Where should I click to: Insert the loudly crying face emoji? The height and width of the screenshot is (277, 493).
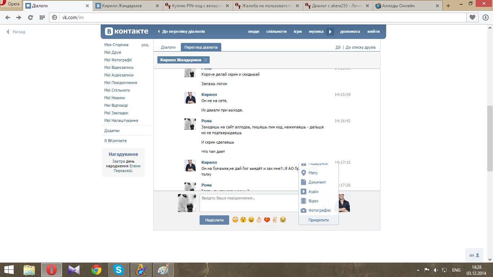pos(283,220)
